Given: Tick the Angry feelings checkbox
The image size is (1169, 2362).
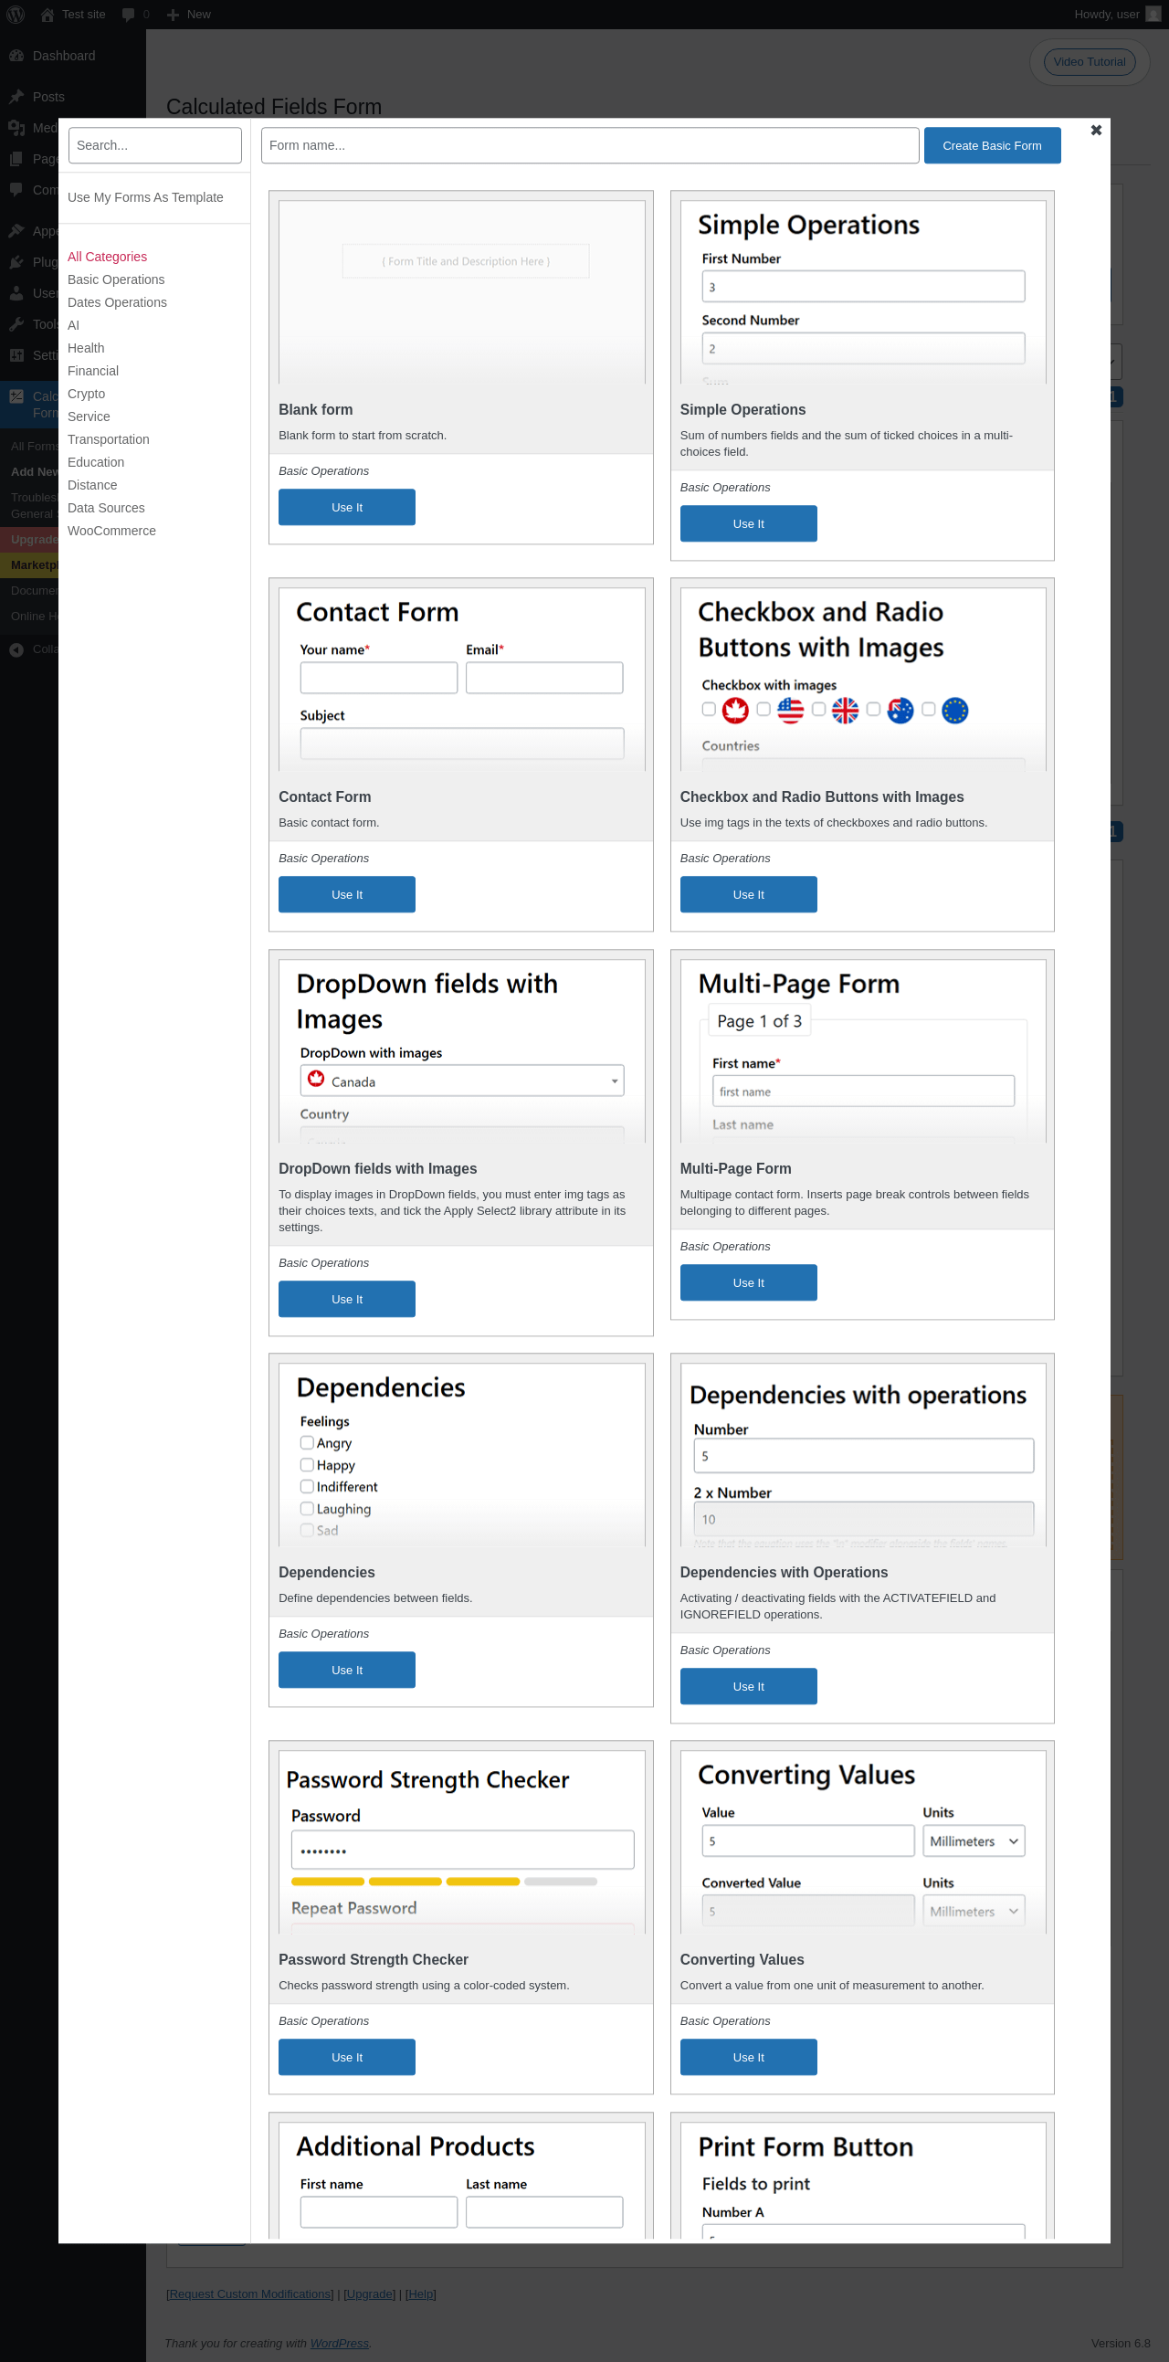Looking at the screenshot, I should pos(307,1442).
